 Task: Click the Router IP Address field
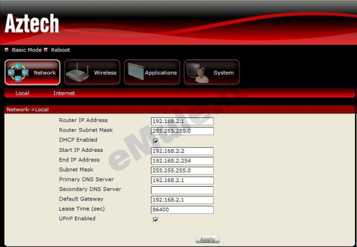click(182, 121)
